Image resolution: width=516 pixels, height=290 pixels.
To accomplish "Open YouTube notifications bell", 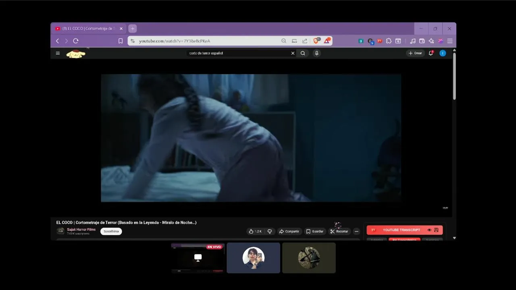I will click(431, 53).
